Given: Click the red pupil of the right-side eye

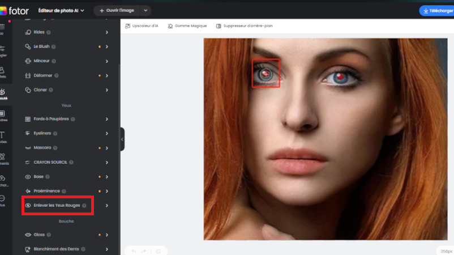Looking at the screenshot, I should (341, 76).
